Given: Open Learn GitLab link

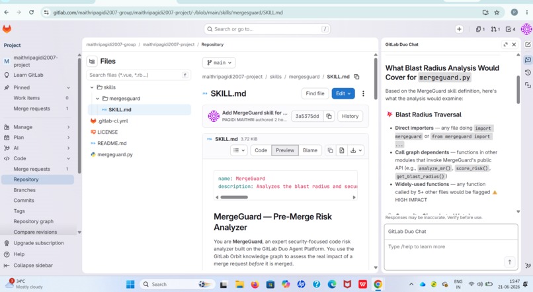Looking at the screenshot, I should coord(28,75).
